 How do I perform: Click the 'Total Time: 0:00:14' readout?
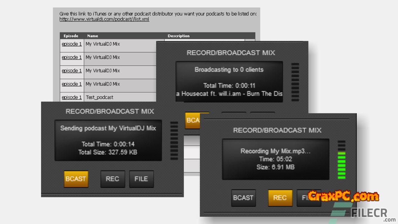point(108,144)
